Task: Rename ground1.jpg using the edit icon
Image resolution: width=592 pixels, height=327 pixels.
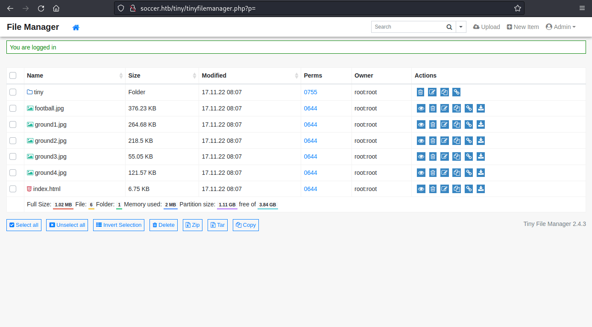Action: point(445,124)
